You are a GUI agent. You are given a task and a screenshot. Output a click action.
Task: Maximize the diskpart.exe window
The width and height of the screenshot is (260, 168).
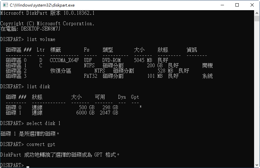click(x=237, y=5)
